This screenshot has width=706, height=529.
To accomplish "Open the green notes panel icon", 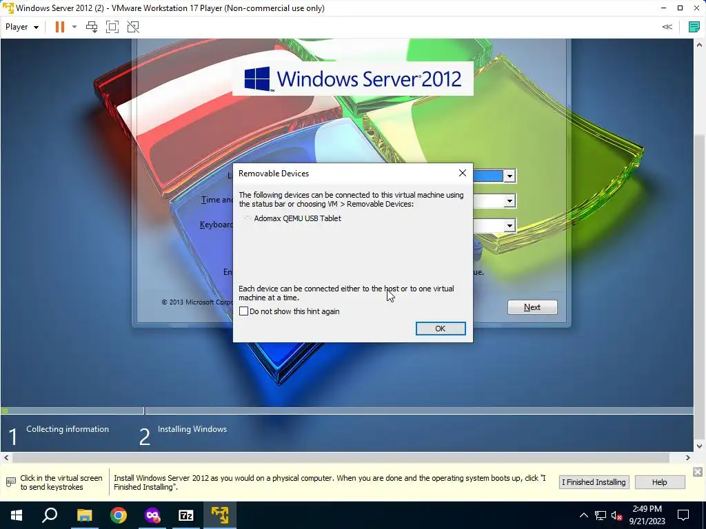I will (694, 27).
